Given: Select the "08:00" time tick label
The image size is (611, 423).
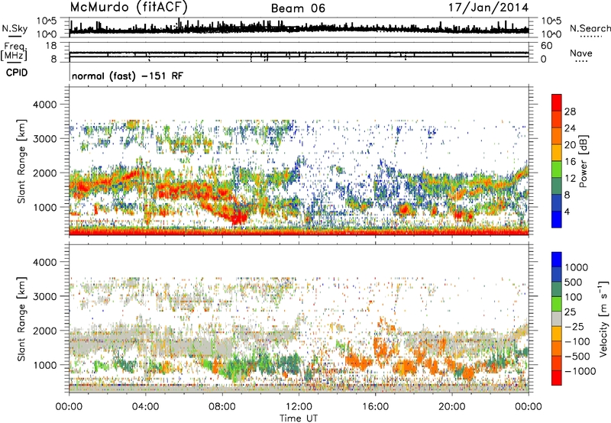Looking at the screenshot, I should [222, 407].
